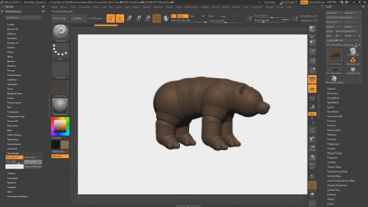The image size is (368, 207).
Task: Click the Rotate view icon on right shelf
Action: (x=312, y=158)
